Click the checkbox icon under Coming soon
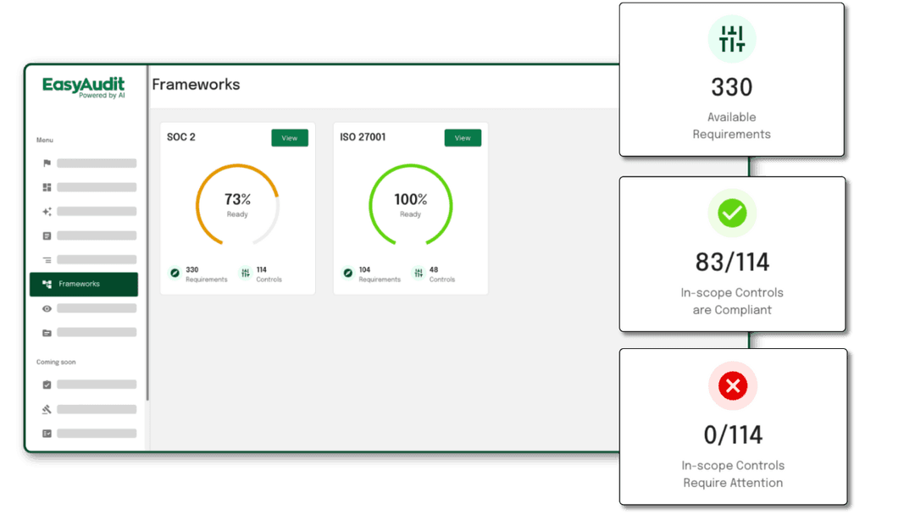This screenshot has height=515, width=915. (x=47, y=384)
